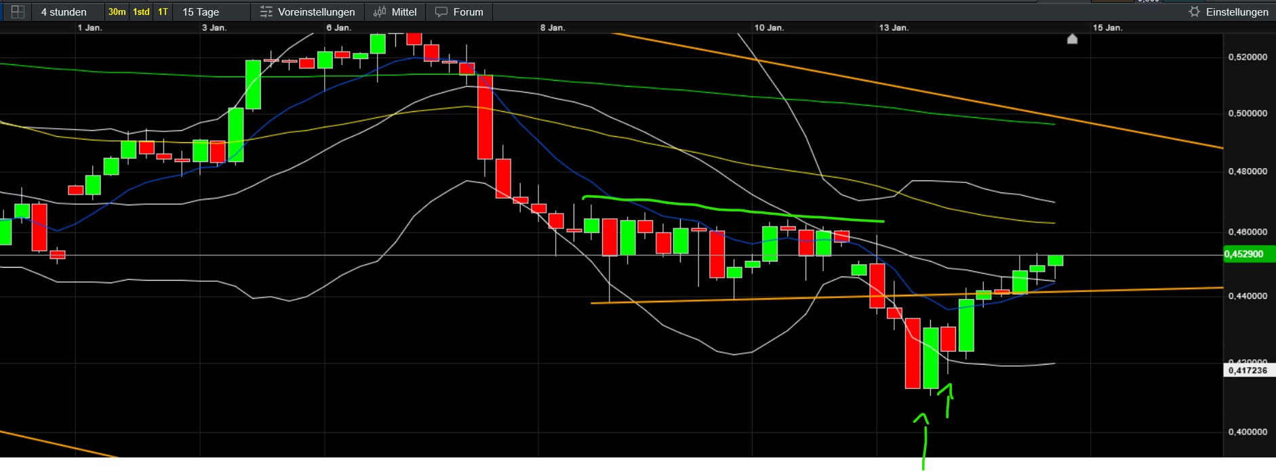Viewport: 1276px width, 471px height.
Task: Open the Voreinstellungen sliders icon
Action: tap(266, 12)
